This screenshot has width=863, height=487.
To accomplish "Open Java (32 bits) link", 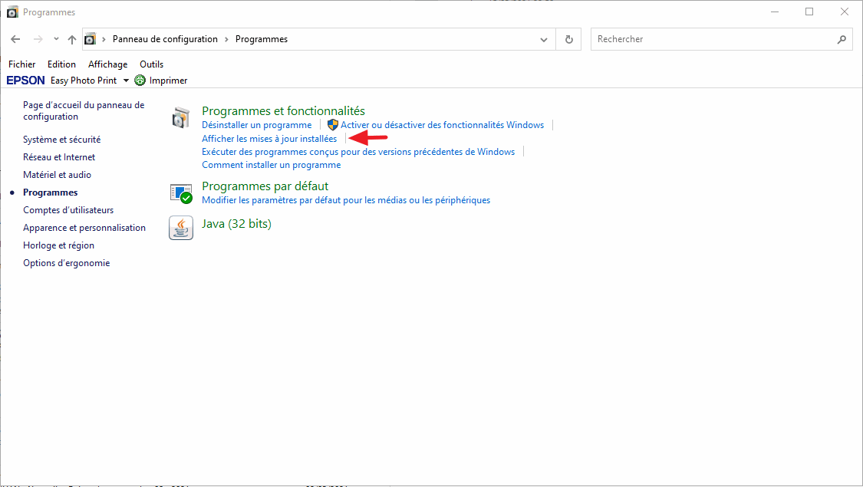I will coord(237,224).
